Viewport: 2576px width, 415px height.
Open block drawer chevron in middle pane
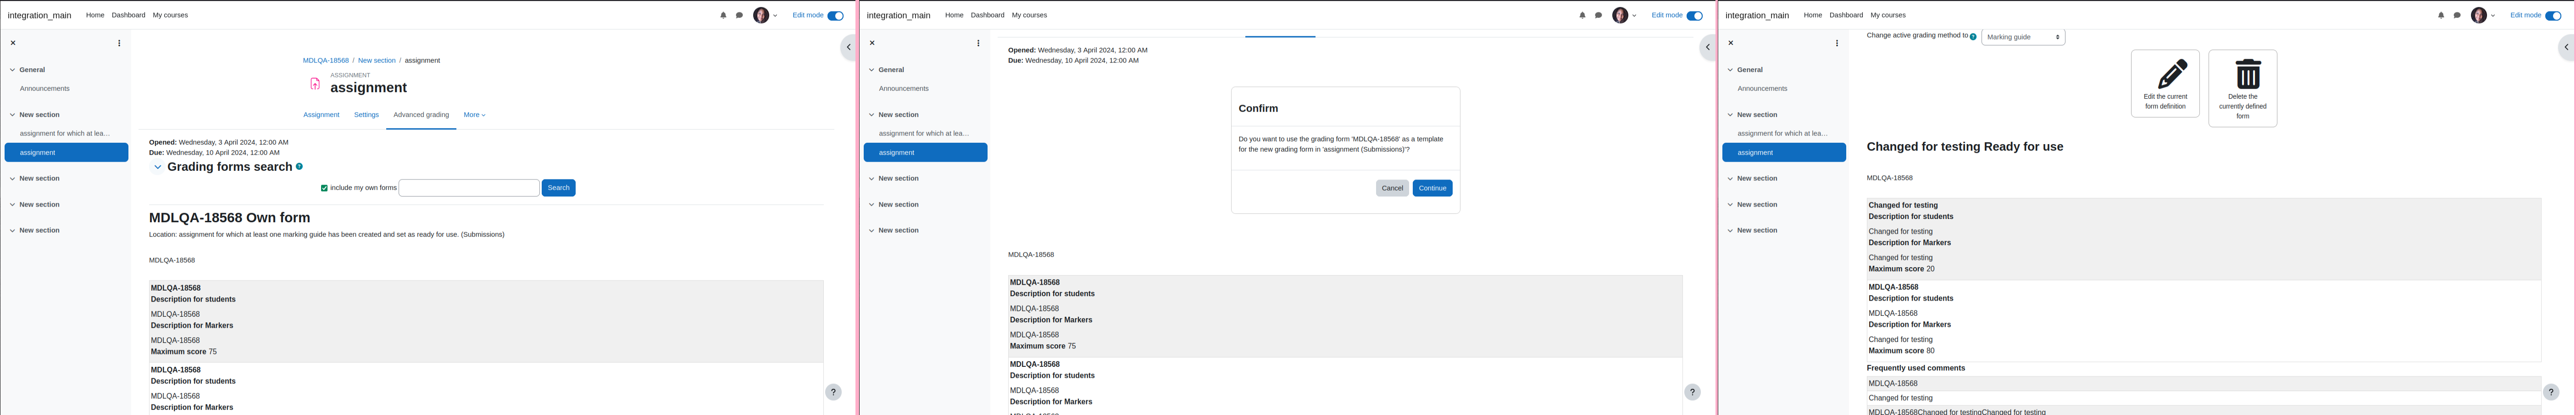(1708, 47)
